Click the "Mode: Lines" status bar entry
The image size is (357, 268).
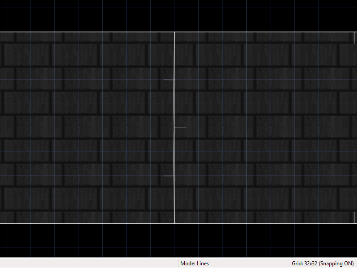[195, 264]
